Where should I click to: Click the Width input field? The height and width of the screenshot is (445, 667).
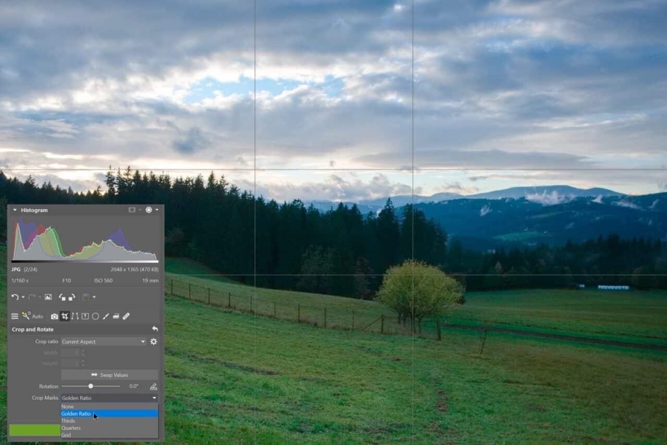71,352
